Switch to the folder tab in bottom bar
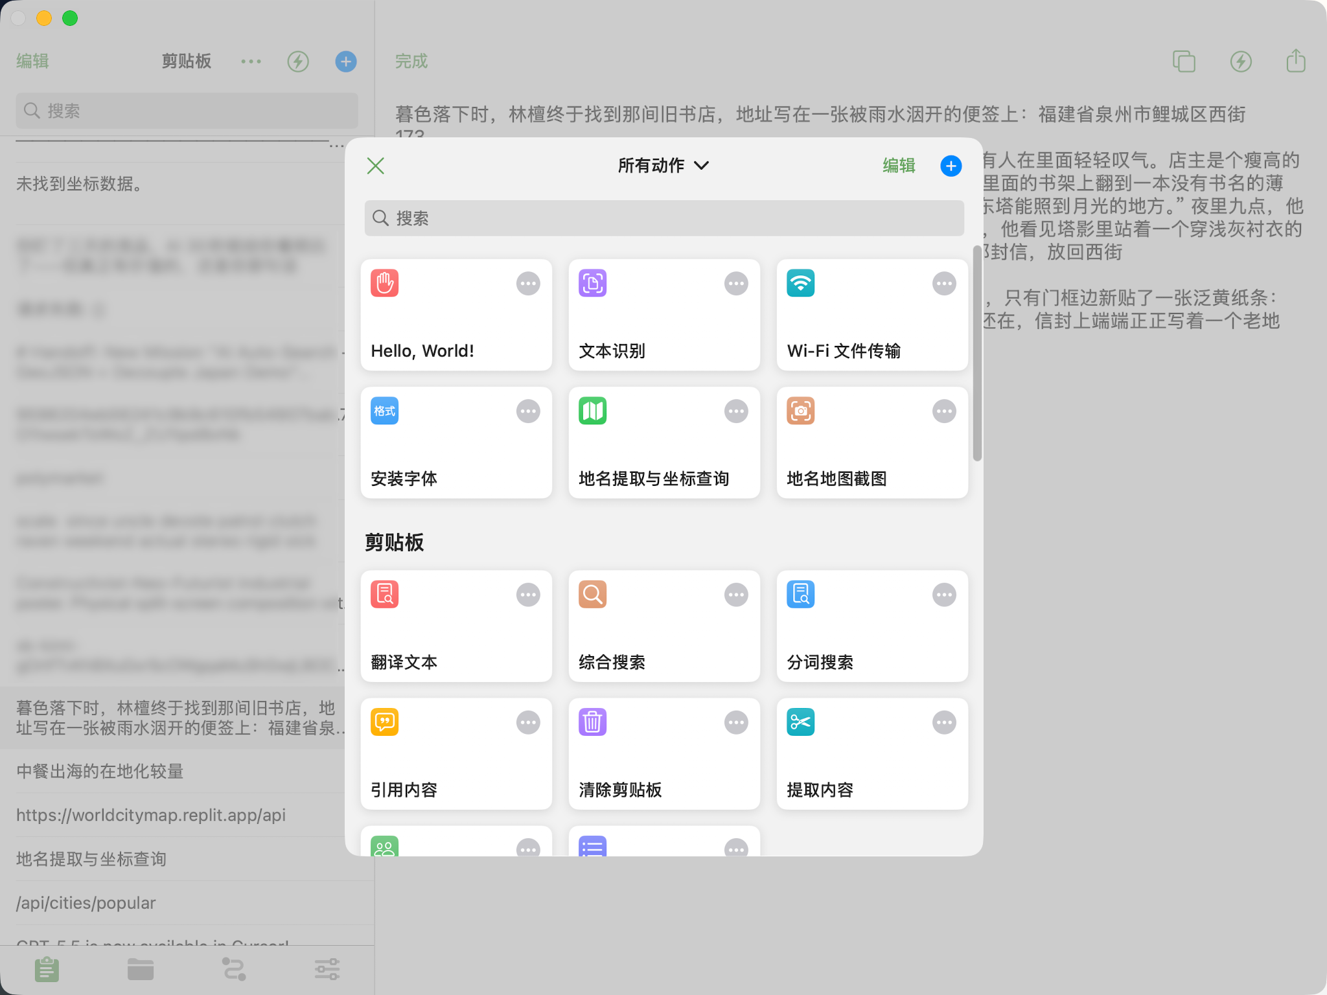Screen dimensions: 1327x995 point(140,970)
